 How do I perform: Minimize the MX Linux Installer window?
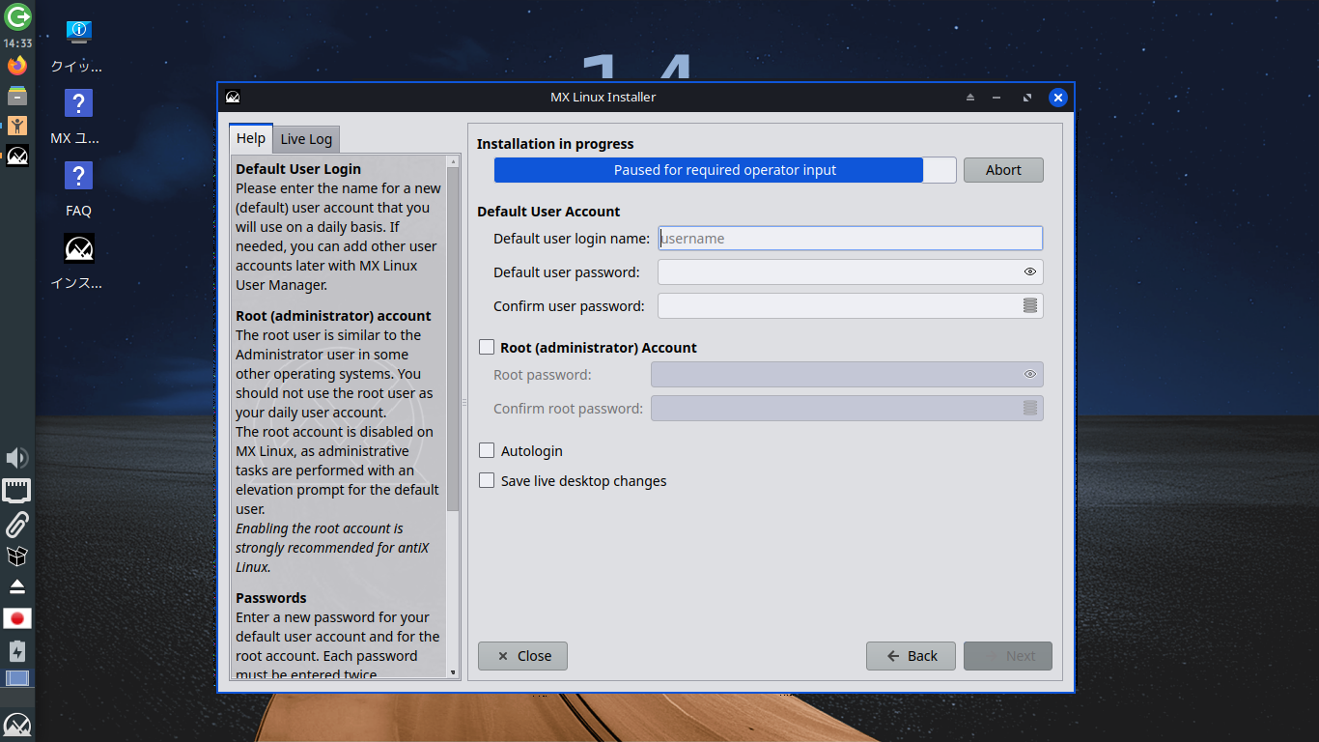click(996, 98)
